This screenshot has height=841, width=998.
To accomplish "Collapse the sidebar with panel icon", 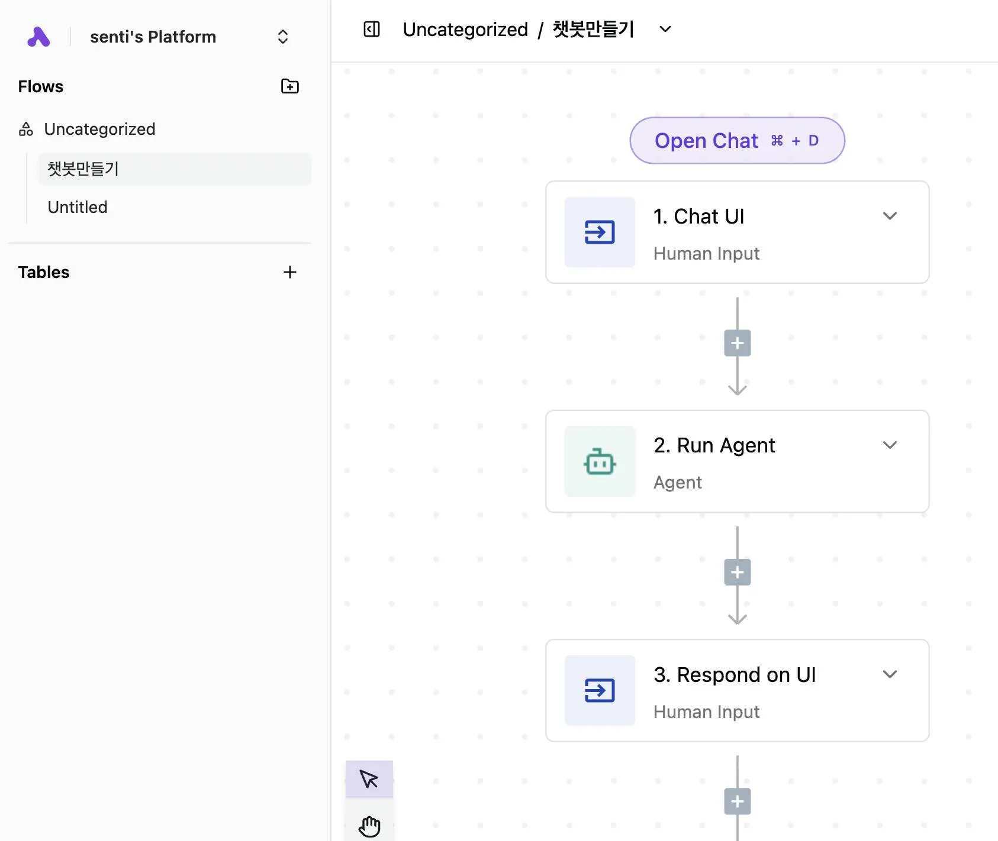I will [372, 29].
